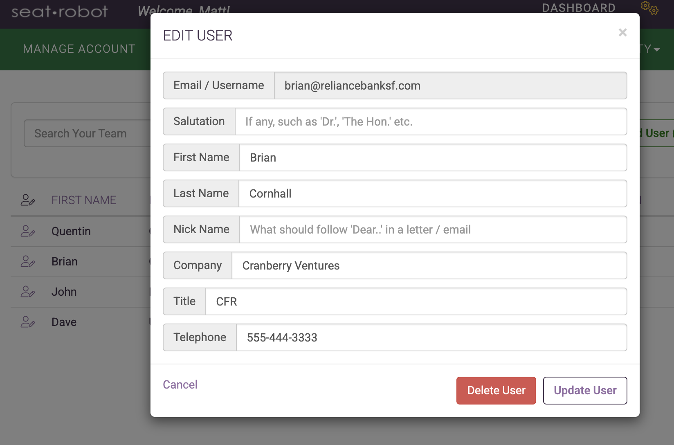
Task: Click the Email / Username field
Action: coord(450,85)
